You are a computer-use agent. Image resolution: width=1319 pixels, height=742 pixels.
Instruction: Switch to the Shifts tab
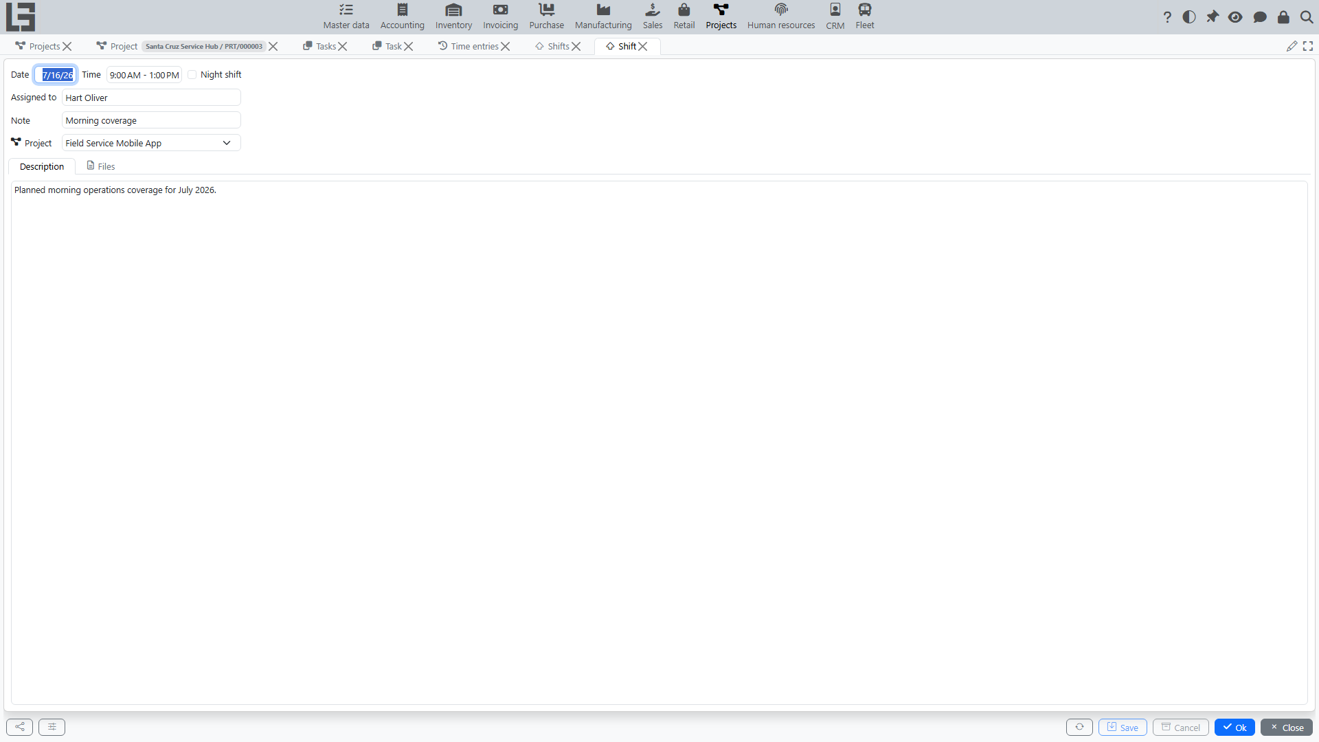552,46
